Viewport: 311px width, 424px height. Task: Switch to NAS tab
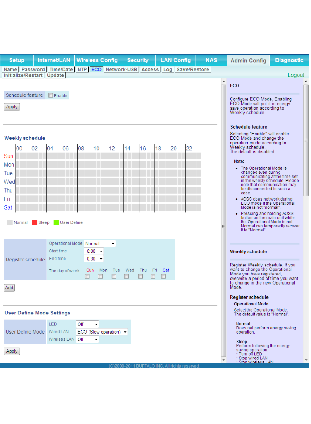(x=211, y=60)
